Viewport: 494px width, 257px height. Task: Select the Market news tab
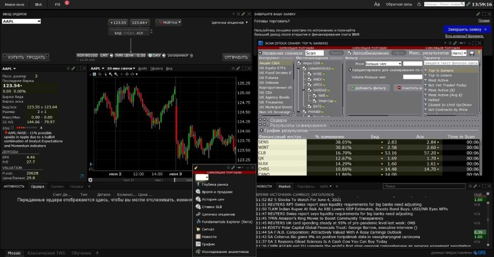[284, 186]
